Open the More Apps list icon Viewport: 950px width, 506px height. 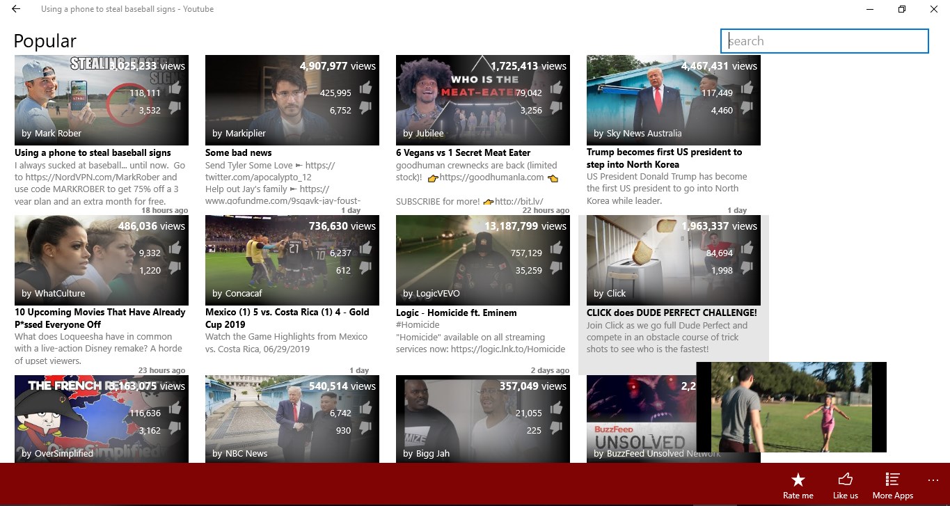coord(892,479)
